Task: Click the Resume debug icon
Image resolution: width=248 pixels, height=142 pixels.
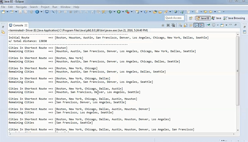Action: (60, 12)
